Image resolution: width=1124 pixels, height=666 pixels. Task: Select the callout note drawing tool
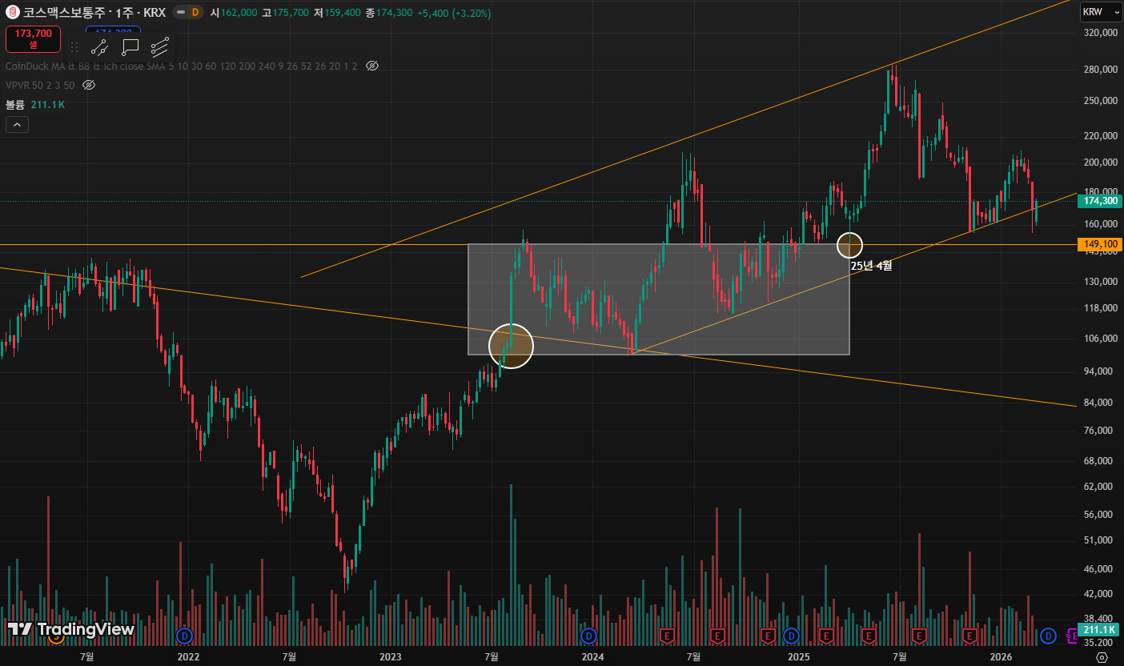(x=130, y=47)
